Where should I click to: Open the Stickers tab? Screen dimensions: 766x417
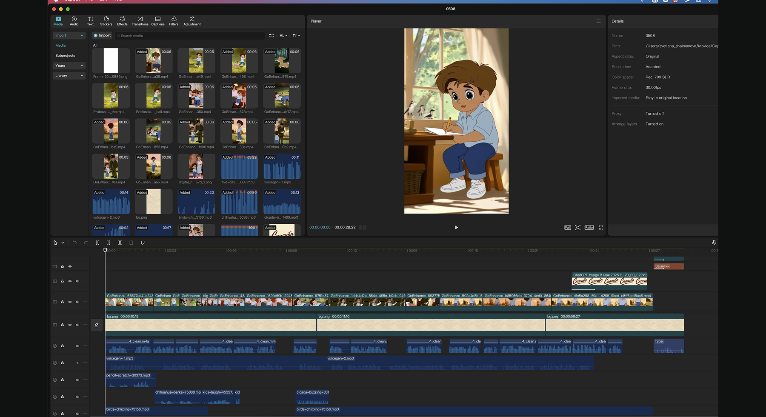[106, 21]
